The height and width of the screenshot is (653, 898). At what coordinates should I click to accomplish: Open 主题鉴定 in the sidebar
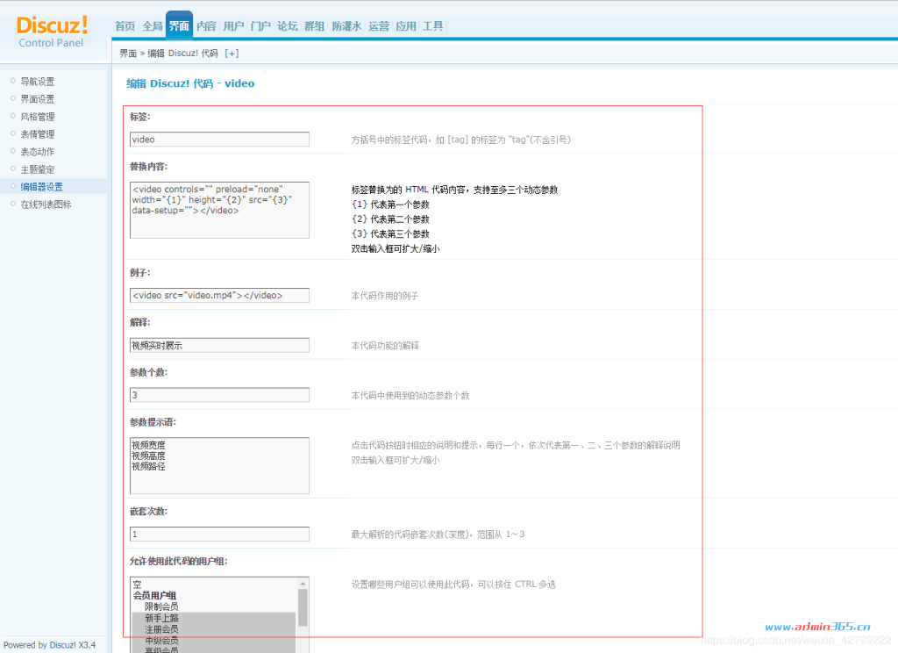click(x=38, y=169)
